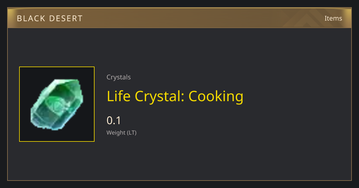Click the BLACK DESERT header title

click(50, 19)
